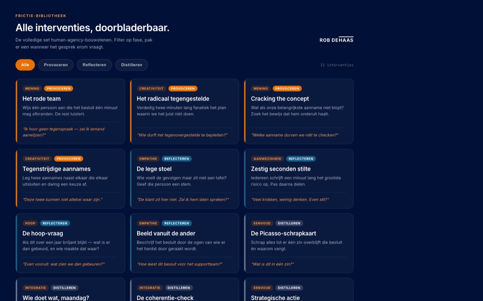Click quote 'Wie durft het tegenovergestelde te bepleiten?'
Viewport: 483px width, 301px height.
tap(182, 135)
